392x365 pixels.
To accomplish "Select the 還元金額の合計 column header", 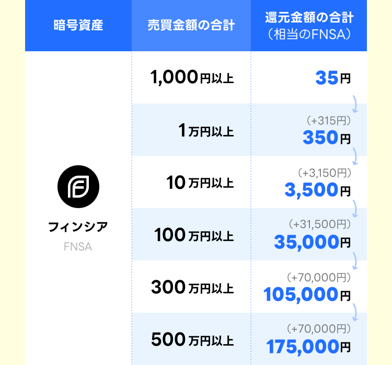I will [309, 25].
